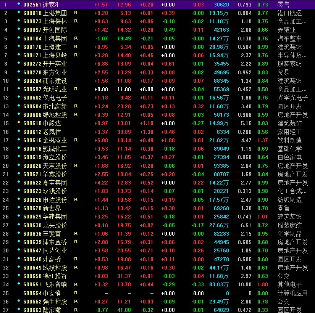The width and height of the screenshot is (315, 313).
Task: Click the 饮料制造 industry label for 金枫酒业
Action: click(x=289, y=141)
